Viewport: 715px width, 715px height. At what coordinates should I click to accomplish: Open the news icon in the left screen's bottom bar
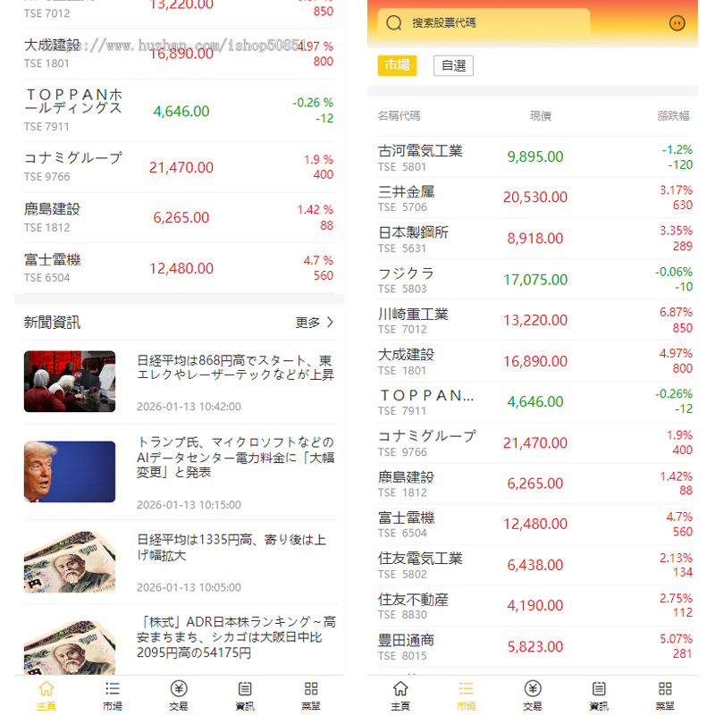245,688
